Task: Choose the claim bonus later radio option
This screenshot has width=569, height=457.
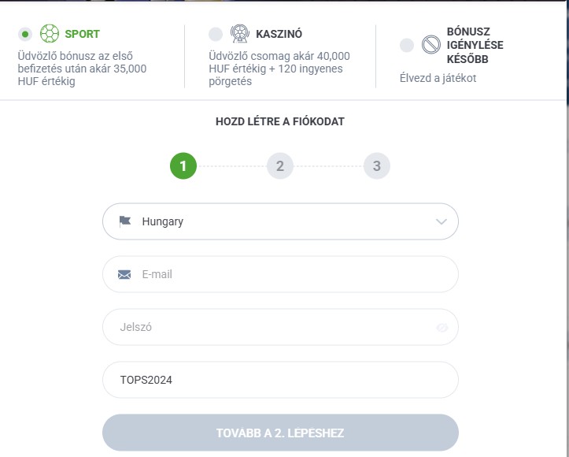Action: 406,45
